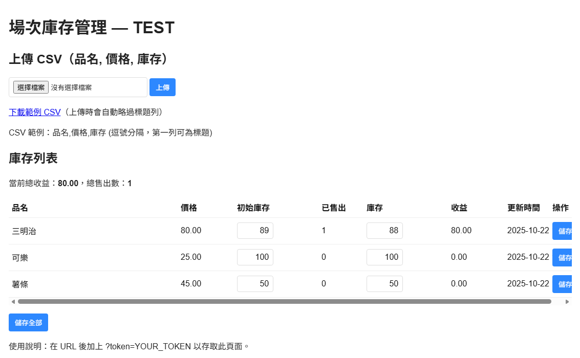The height and width of the screenshot is (358, 580).
Task: Open the 下載範例 CSV link
Action: click(35, 112)
